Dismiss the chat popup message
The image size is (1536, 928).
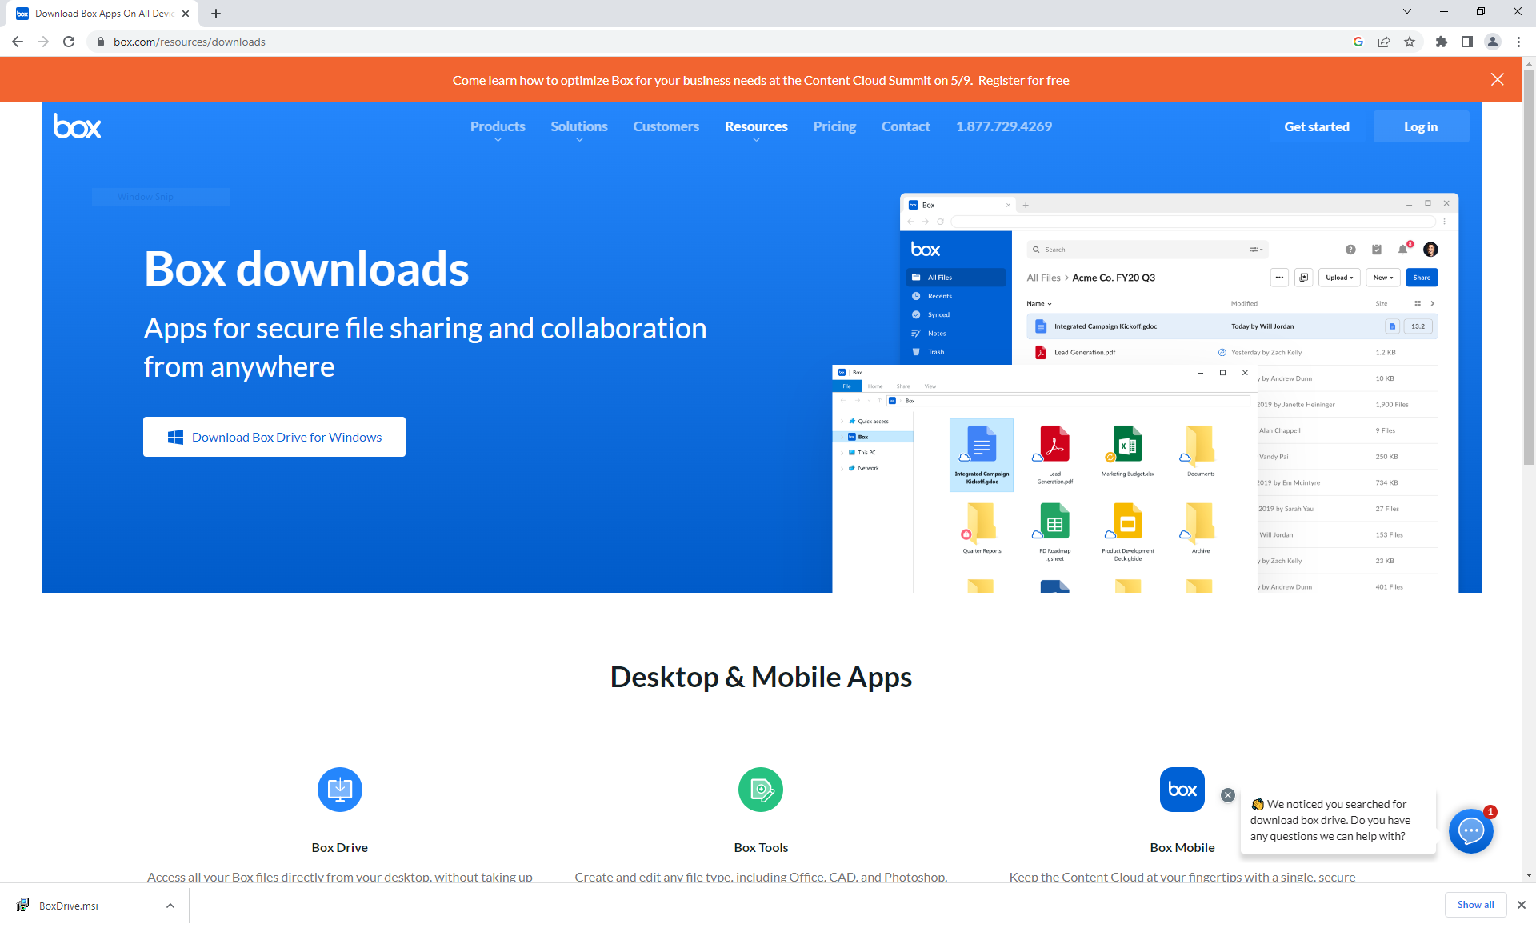point(1227,795)
